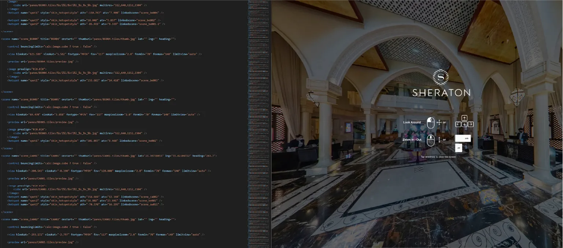The image size is (563, 248).
Task: Click the right arrow key icon
Action: (471, 124)
